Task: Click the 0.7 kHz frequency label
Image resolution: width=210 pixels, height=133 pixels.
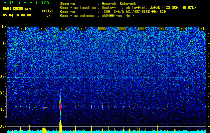Action: tap(3, 110)
